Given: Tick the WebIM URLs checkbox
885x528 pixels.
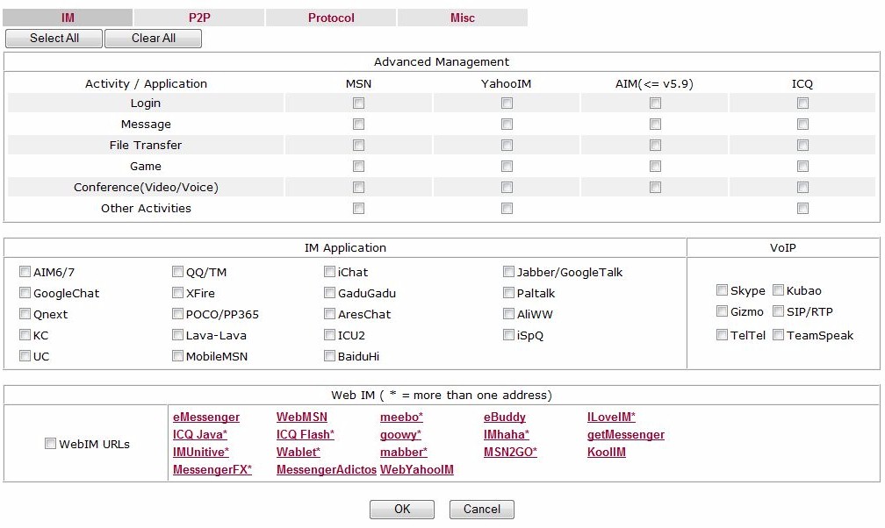Looking at the screenshot, I should click(50, 444).
